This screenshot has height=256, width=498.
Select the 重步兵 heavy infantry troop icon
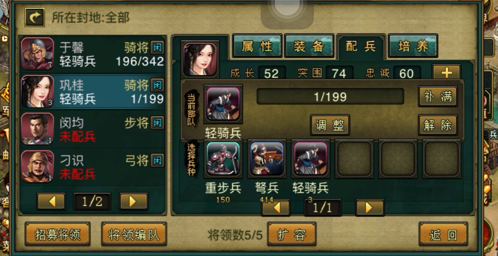point(223,159)
